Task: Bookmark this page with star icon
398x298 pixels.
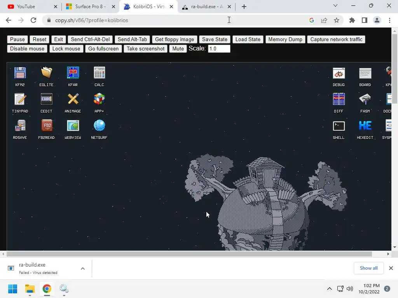Action: point(337,20)
